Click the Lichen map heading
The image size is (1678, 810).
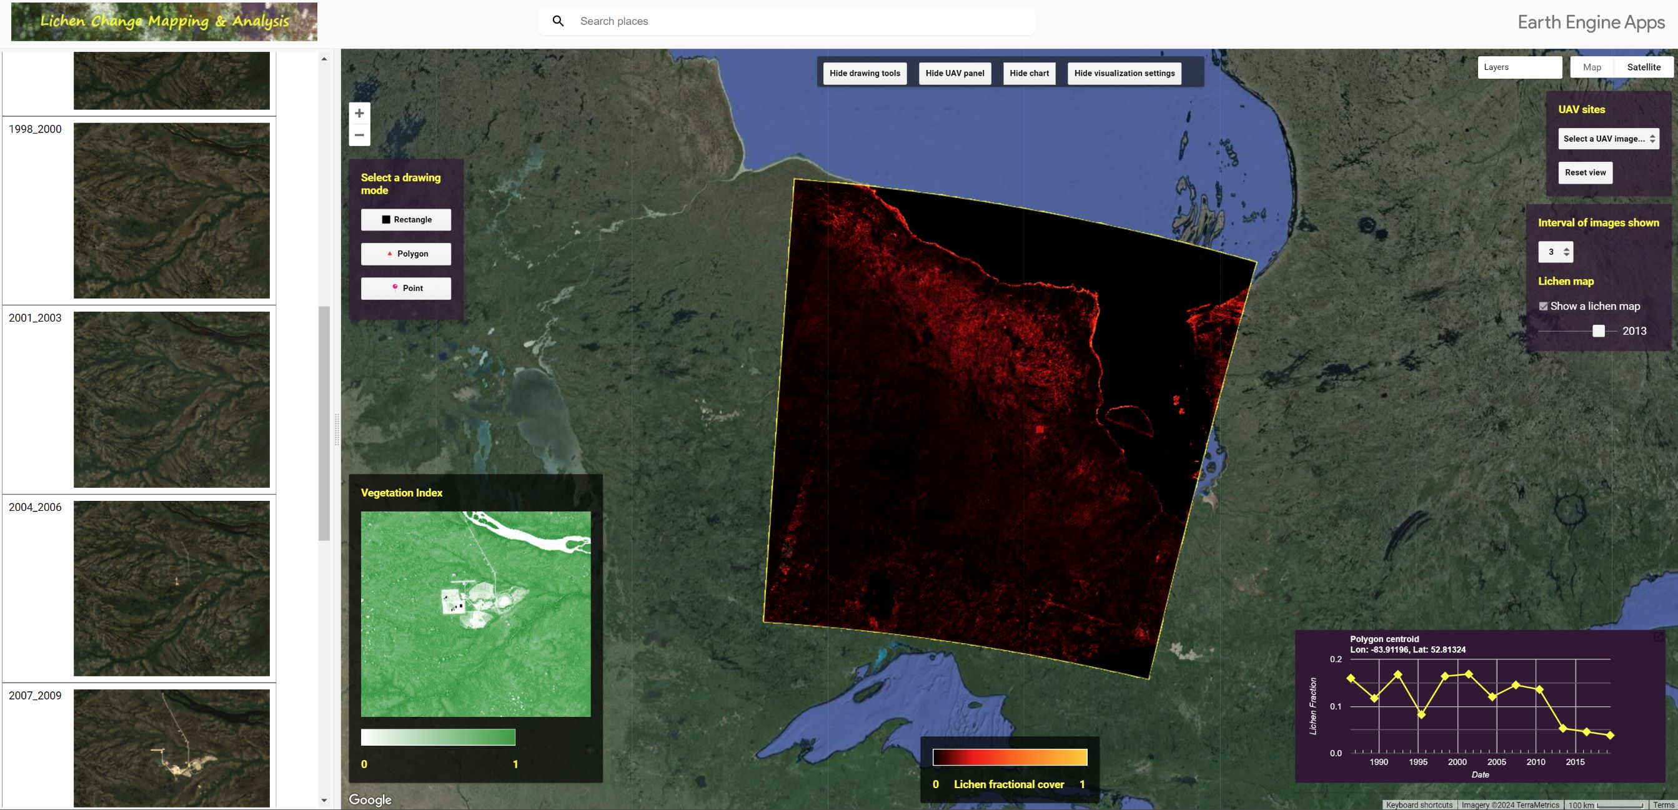click(x=1566, y=281)
